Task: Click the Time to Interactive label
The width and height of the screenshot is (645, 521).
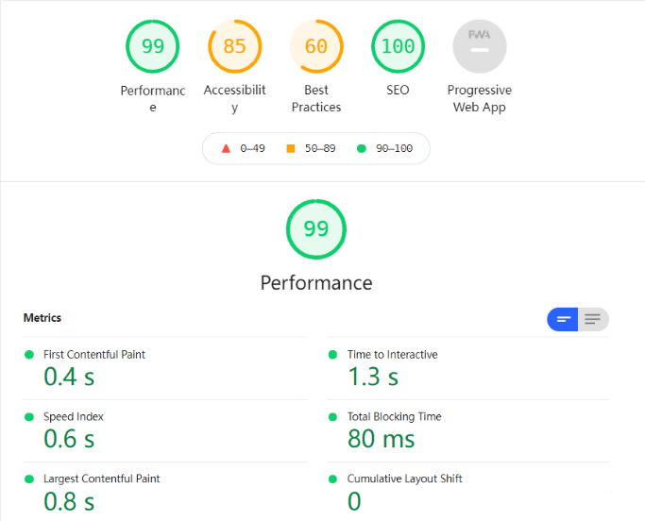Action: click(393, 355)
